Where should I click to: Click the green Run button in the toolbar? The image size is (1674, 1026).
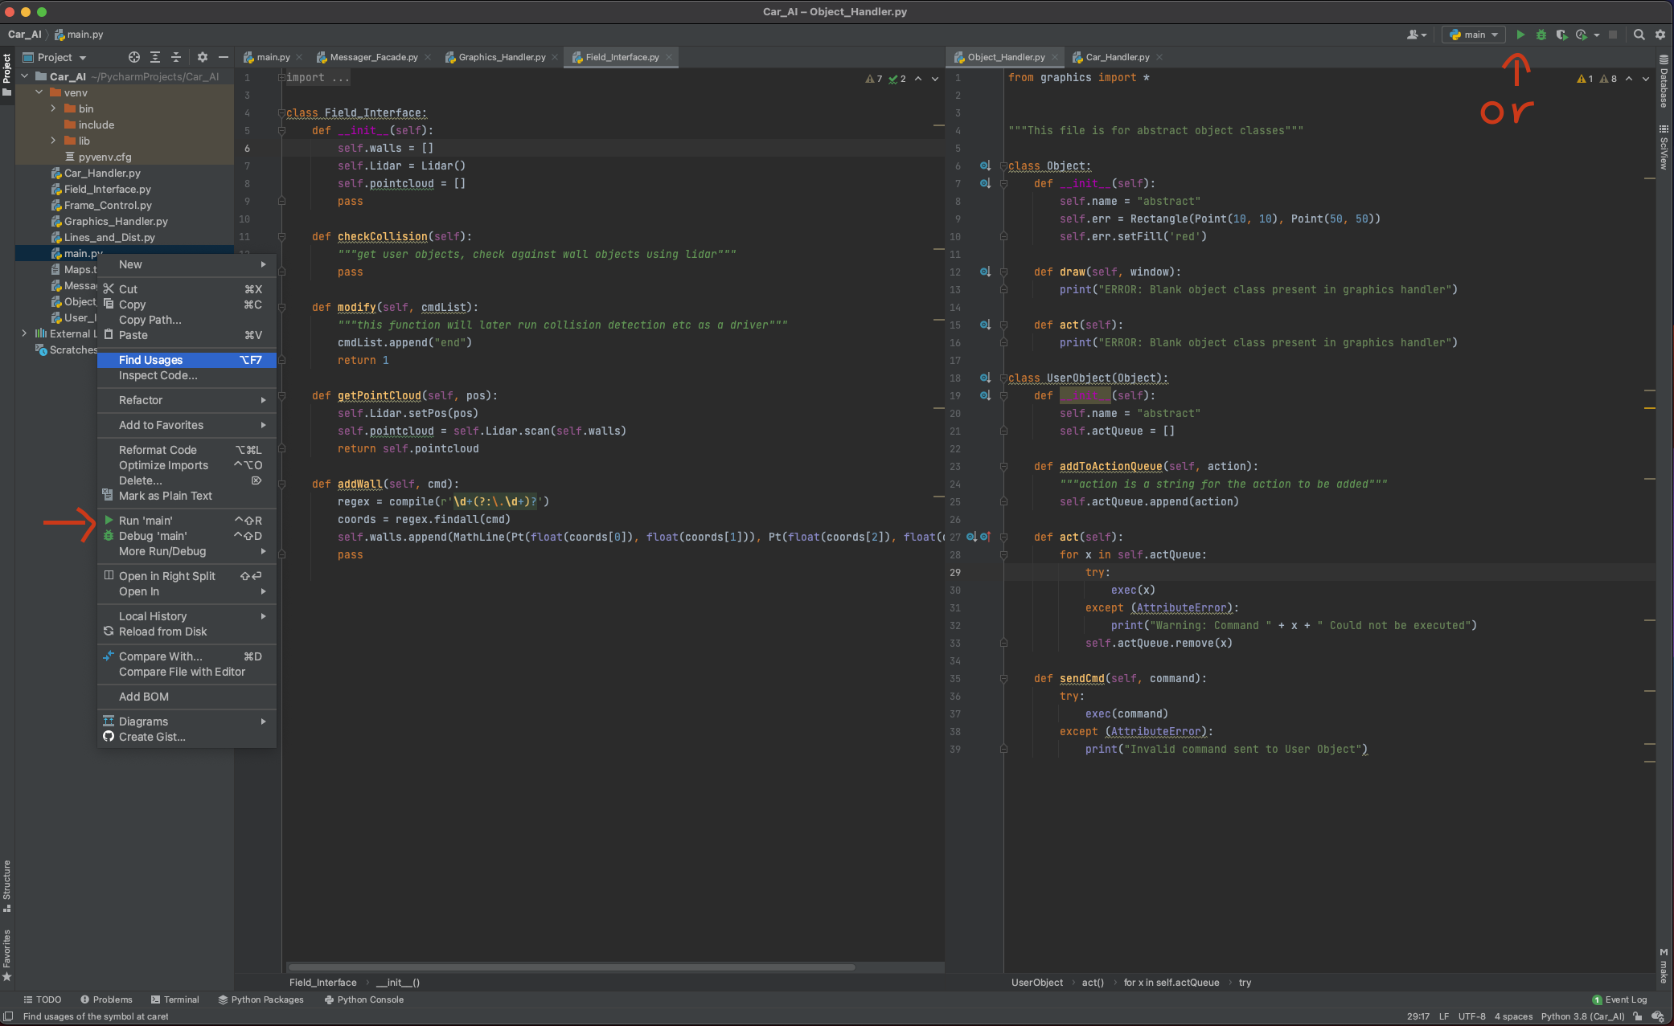click(1520, 35)
